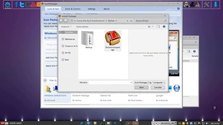Screen dimensions: 223x125
Task: Open the Iconos gear launcher on desktop dock
Action: point(8,5)
